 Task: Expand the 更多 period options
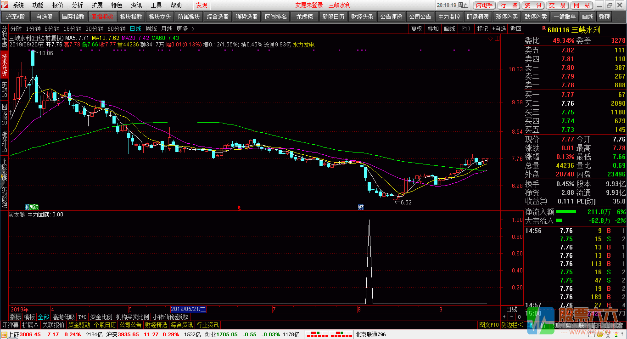tap(185, 28)
